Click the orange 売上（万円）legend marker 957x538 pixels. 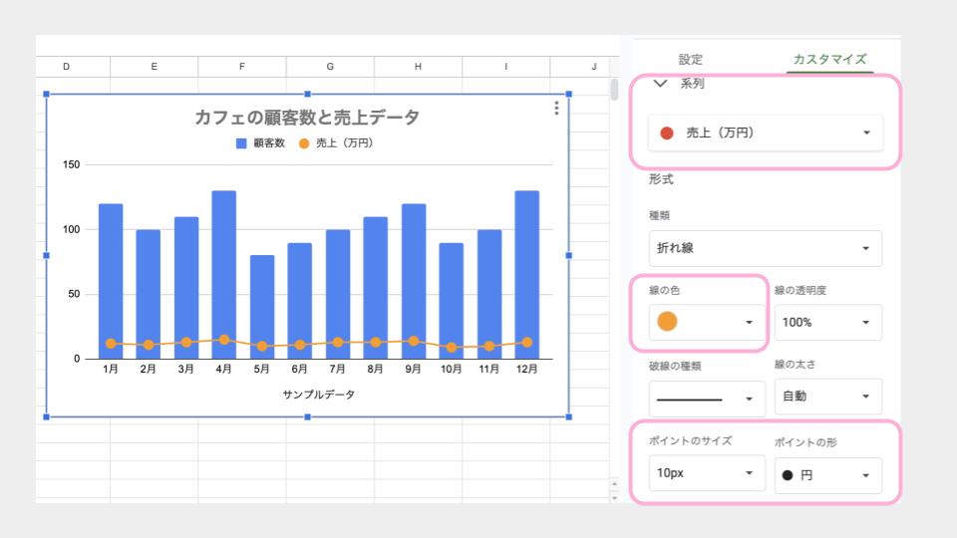304,143
